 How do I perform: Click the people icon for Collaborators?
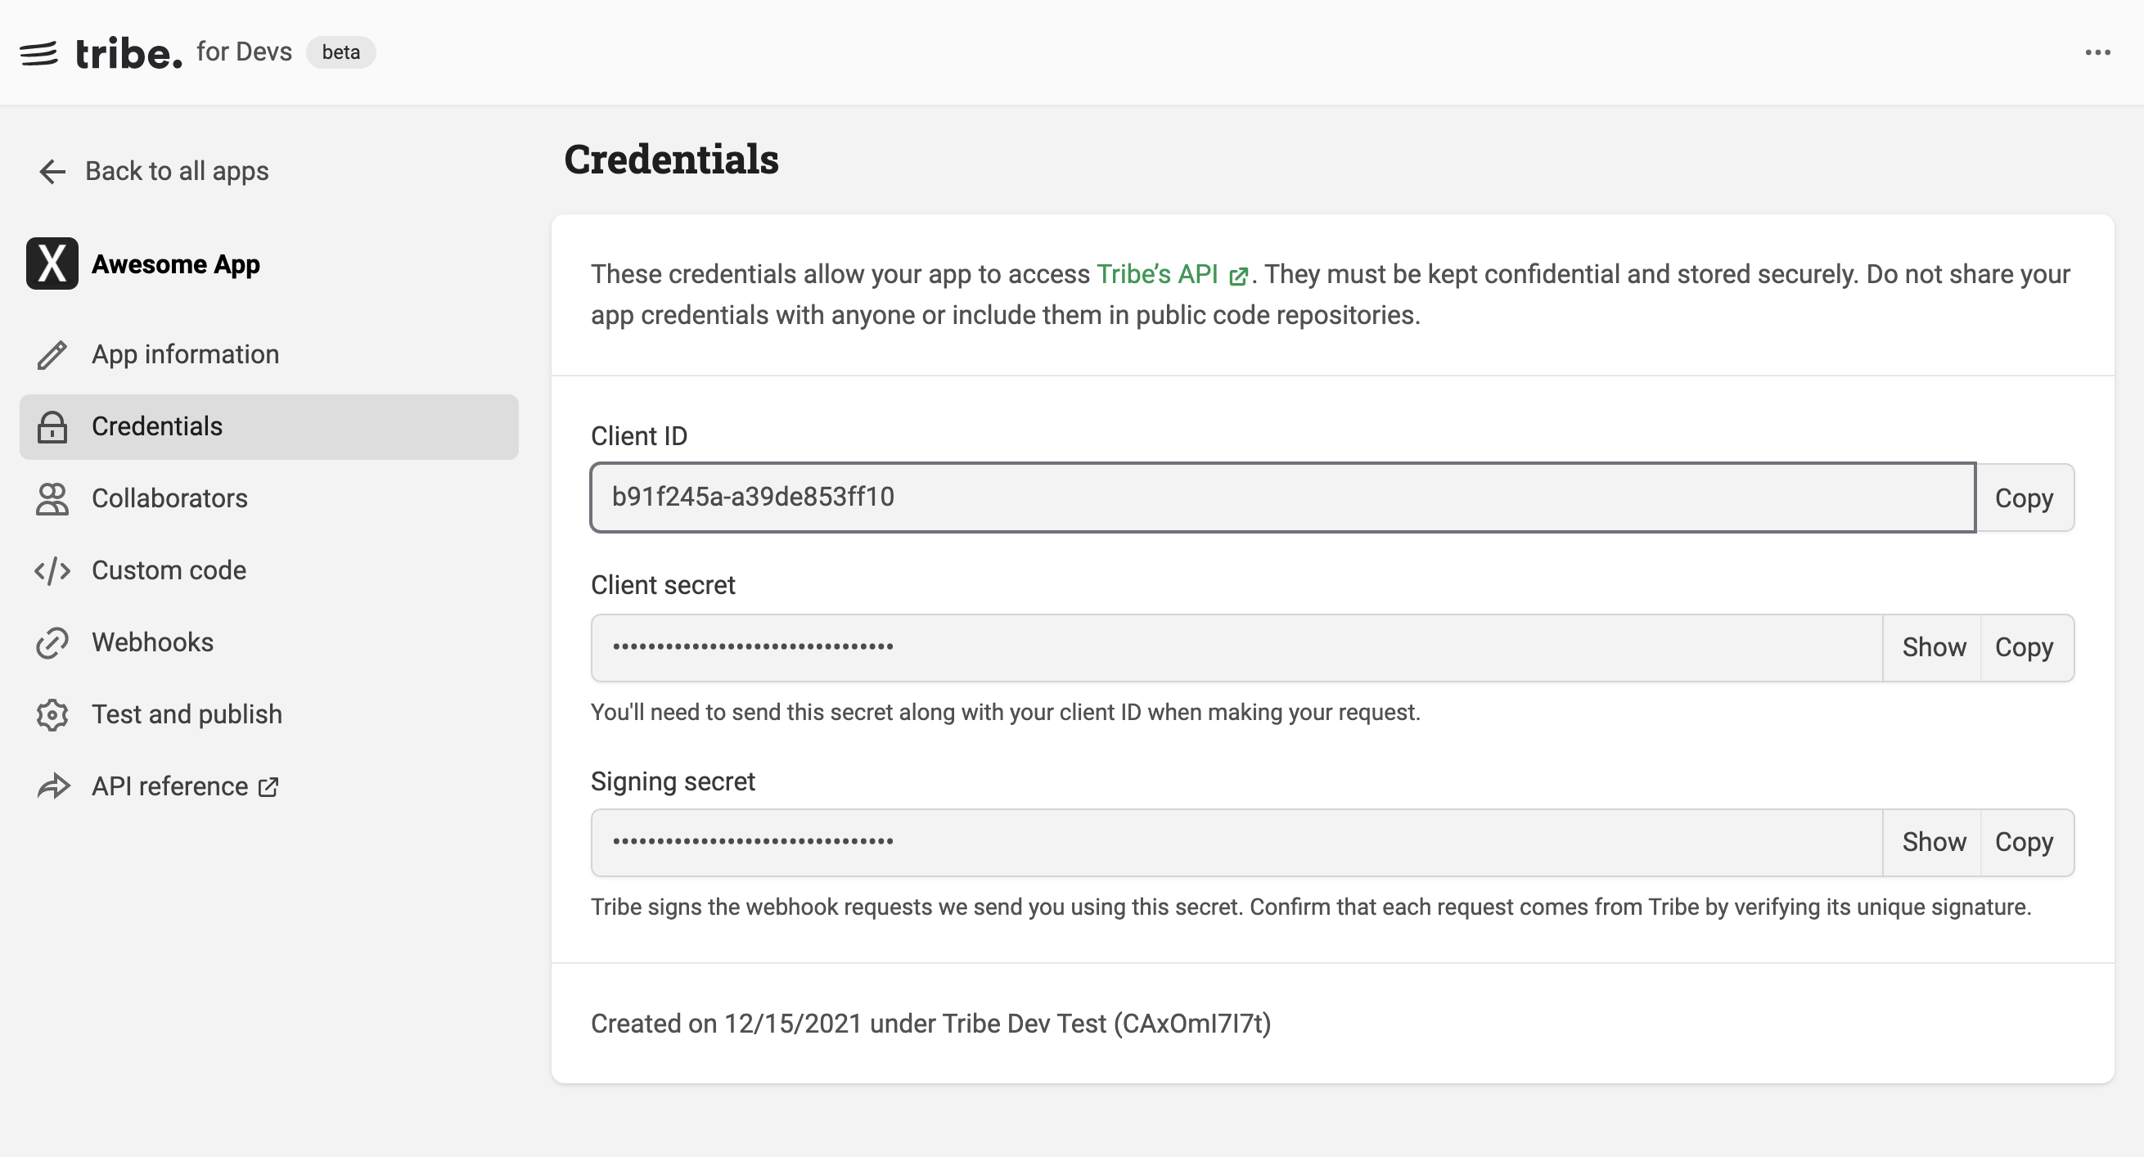52,498
